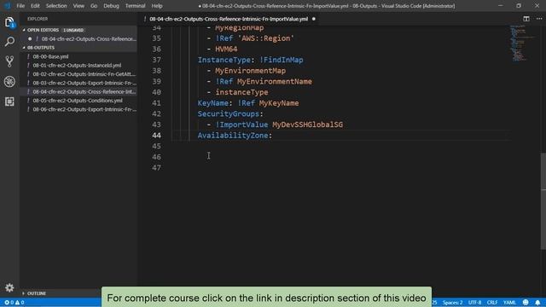The height and width of the screenshot is (307, 546).
Task: Open the Debug view icon
Action: point(9,82)
